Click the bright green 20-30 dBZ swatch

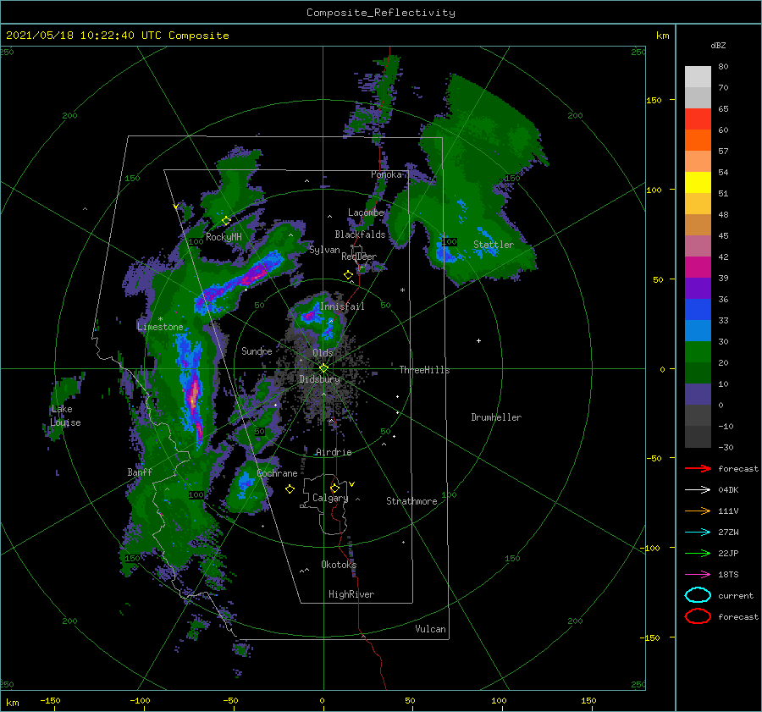[x=698, y=352]
